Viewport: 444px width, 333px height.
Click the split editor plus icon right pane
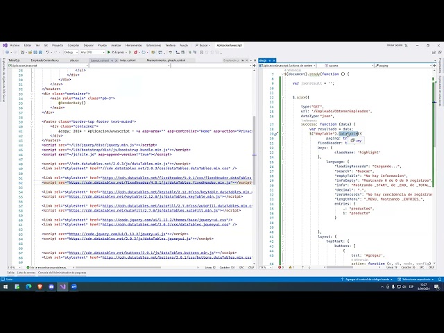click(434, 66)
